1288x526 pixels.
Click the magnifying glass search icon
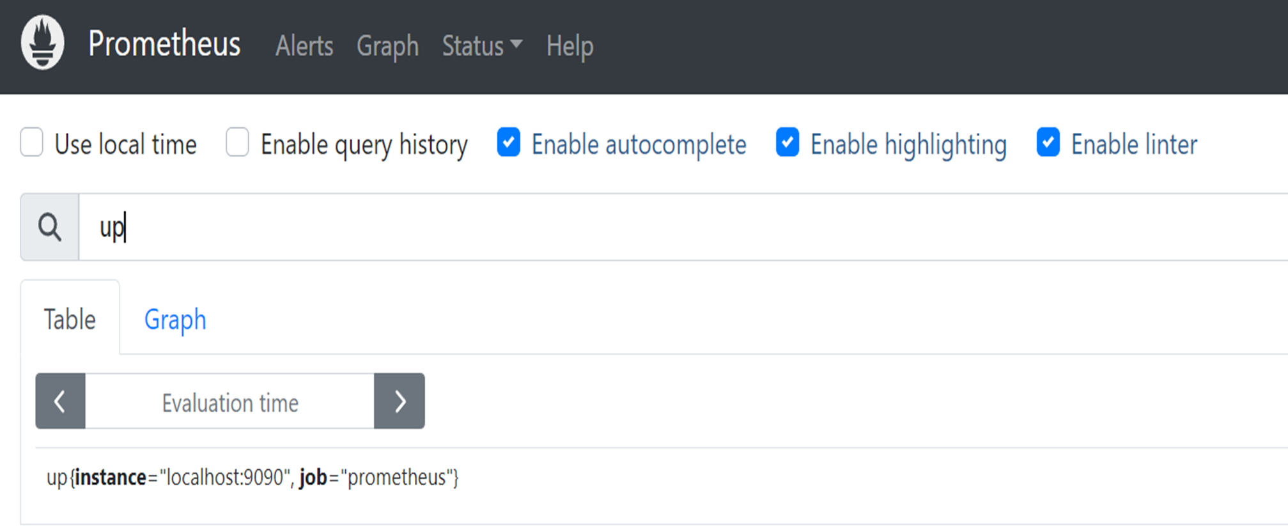pos(50,227)
